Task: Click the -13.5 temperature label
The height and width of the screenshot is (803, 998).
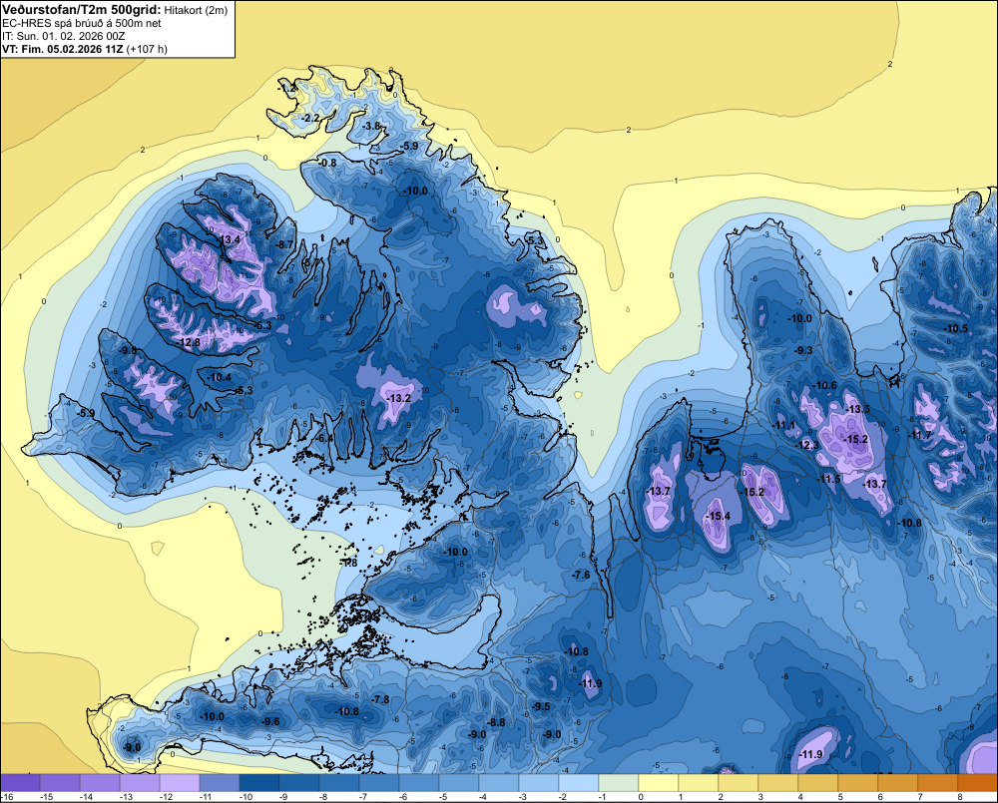Action: [857, 409]
